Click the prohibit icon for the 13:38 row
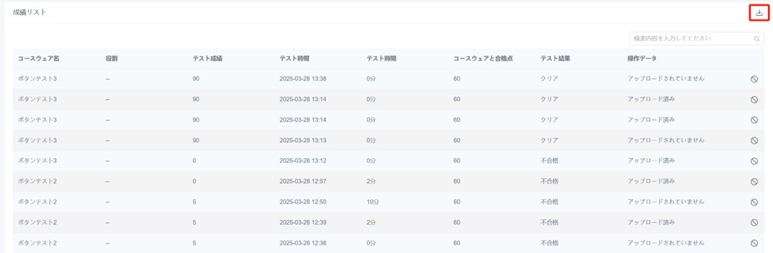Image resolution: width=773 pixels, height=253 pixels. point(753,79)
